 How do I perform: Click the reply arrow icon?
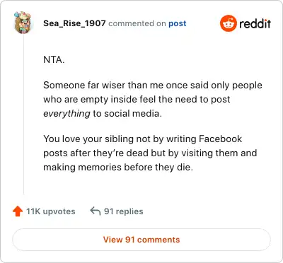(x=96, y=211)
